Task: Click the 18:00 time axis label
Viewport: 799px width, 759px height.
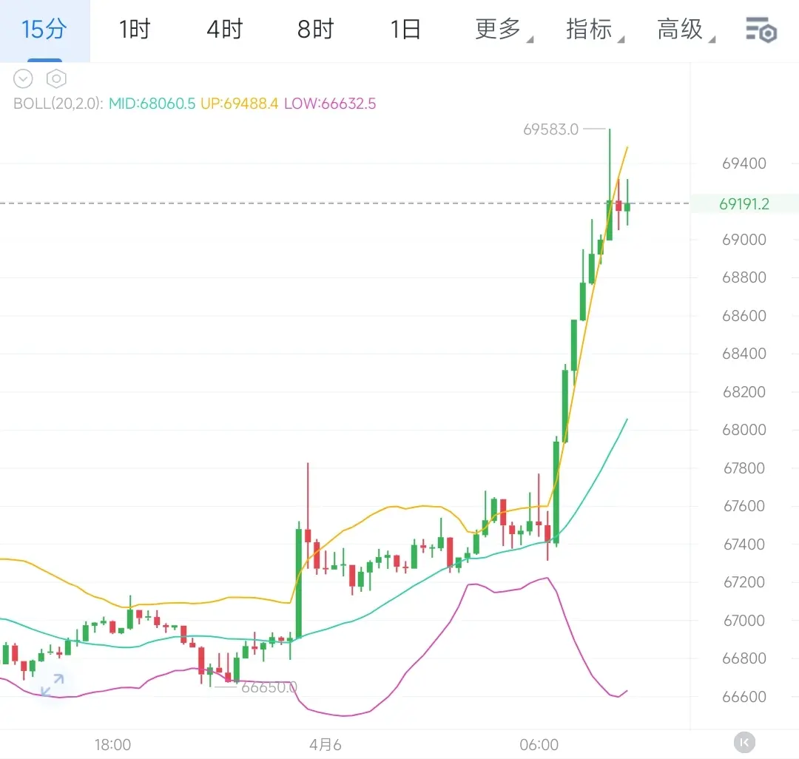Action: point(112,745)
